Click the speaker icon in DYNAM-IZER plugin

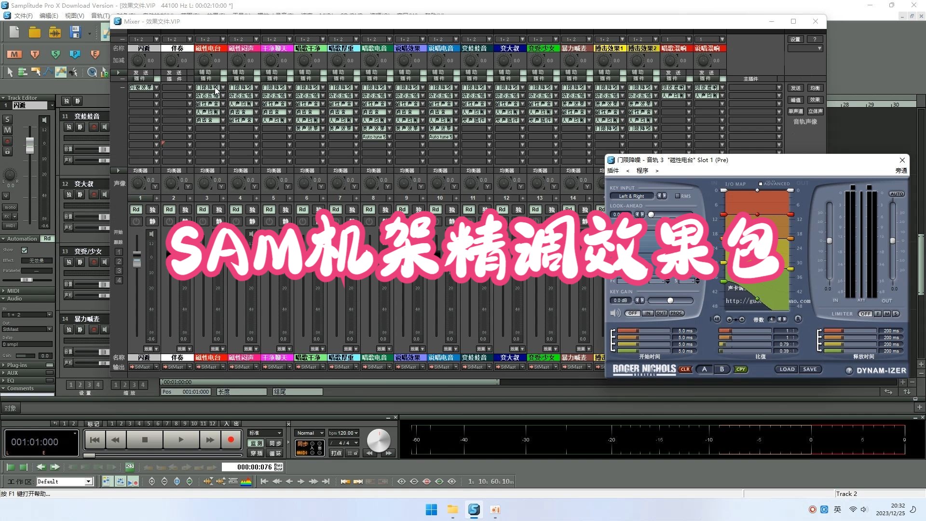tap(615, 313)
